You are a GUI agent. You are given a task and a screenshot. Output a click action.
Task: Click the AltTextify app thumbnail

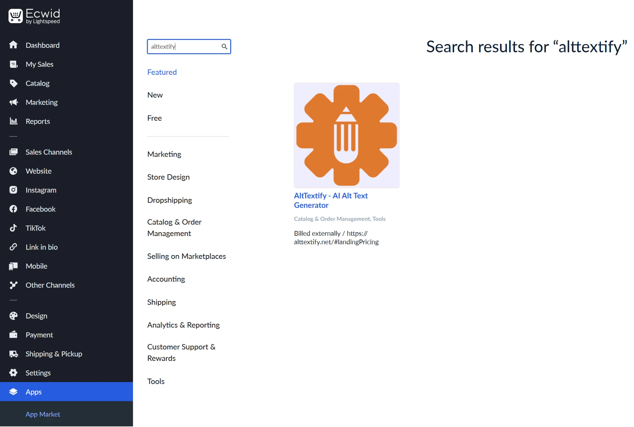[x=346, y=135]
